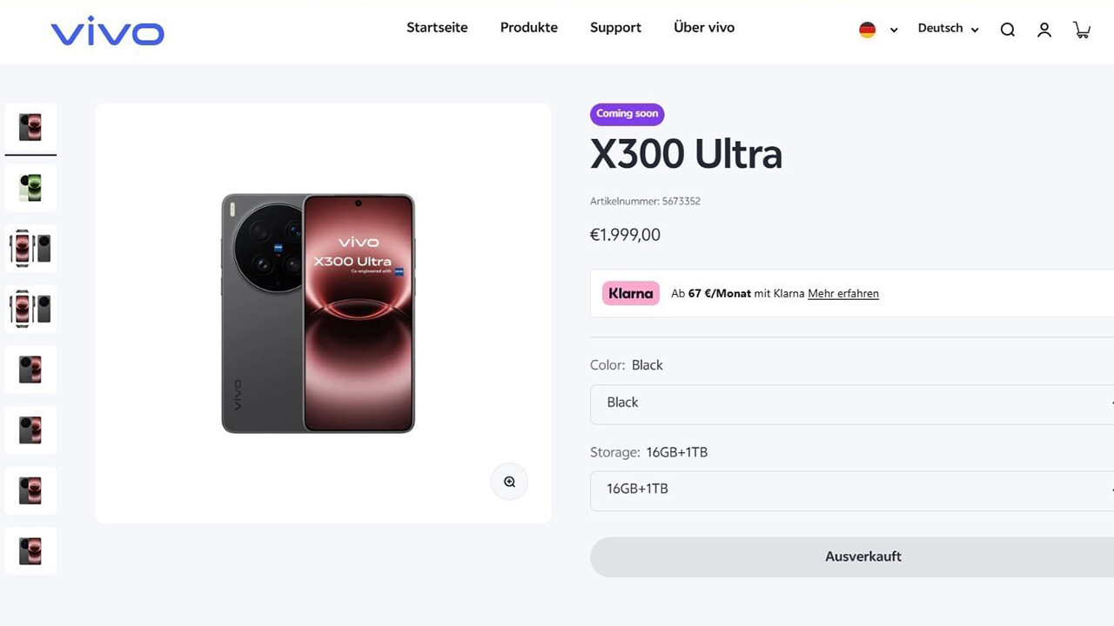Select the last thumbnail in the gallery

pyautogui.click(x=30, y=550)
